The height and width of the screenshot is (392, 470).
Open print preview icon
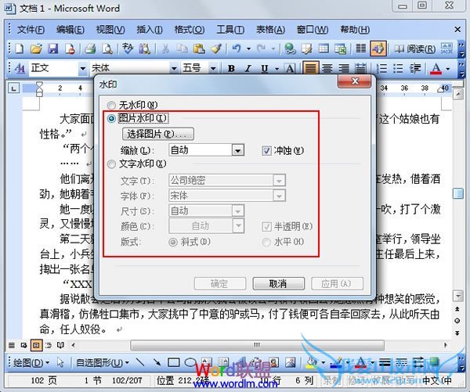(107, 49)
